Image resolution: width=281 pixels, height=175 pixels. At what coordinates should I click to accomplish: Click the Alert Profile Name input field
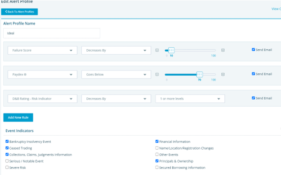coord(52,33)
